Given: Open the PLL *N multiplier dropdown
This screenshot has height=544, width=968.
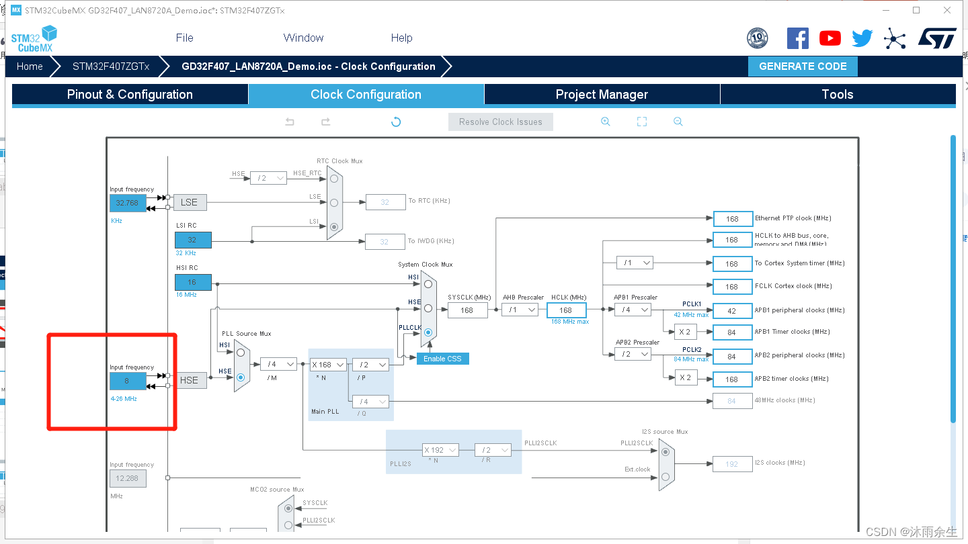Looking at the screenshot, I should tap(328, 364).
